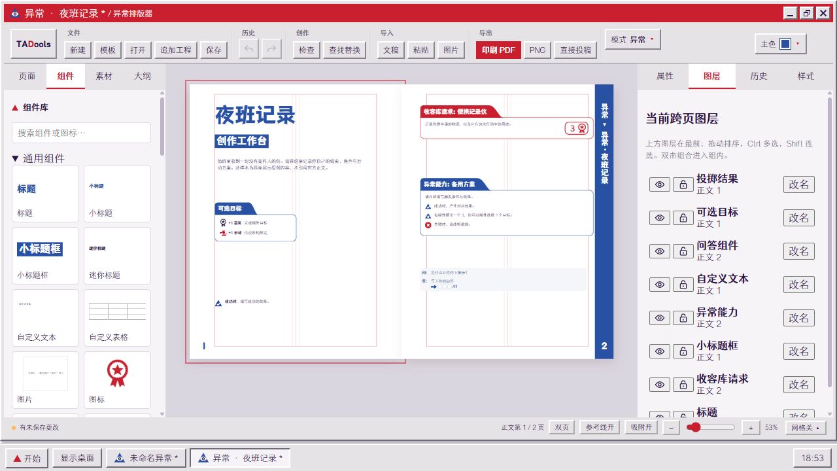Hide the 小标题框 layer
The width and height of the screenshot is (837, 471).
(x=660, y=351)
